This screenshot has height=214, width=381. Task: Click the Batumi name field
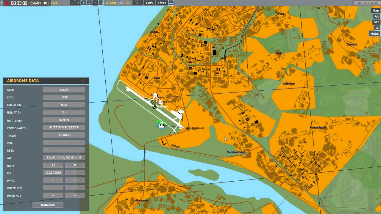point(64,90)
